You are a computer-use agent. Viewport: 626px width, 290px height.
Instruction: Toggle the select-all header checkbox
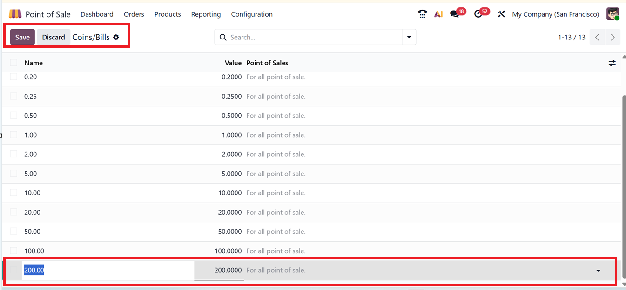tap(13, 63)
